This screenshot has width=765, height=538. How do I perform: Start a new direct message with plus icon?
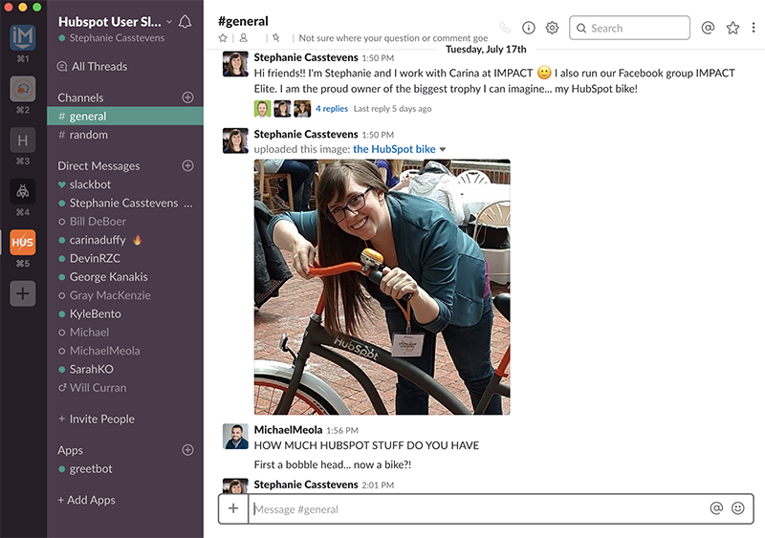[187, 165]
